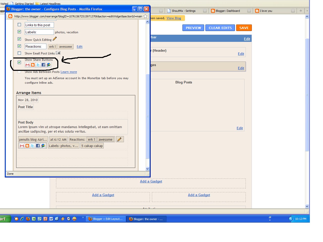Click Edit link on the Navbar gadget
Image resolution: width=323 pixels, height=242 pixels.
click(247, 39)
